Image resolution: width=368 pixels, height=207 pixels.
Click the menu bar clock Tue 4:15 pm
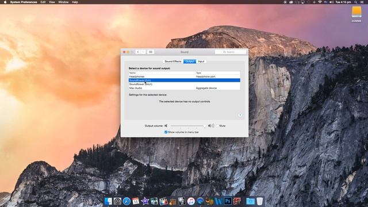click(x=343, y=2)
